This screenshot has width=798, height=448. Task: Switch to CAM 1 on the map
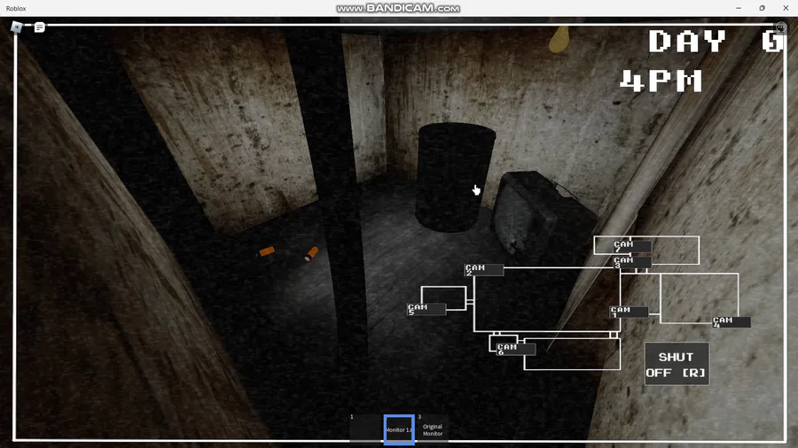point(629,312)
